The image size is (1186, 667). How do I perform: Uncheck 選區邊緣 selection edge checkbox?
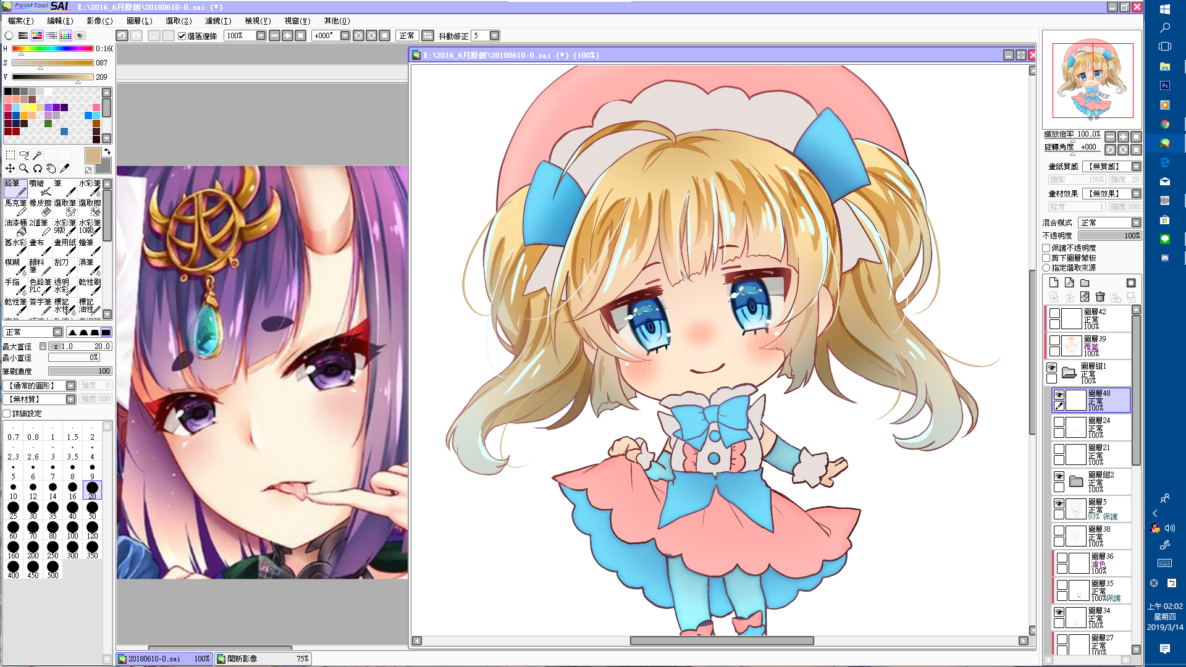click(x=182, y=36)
